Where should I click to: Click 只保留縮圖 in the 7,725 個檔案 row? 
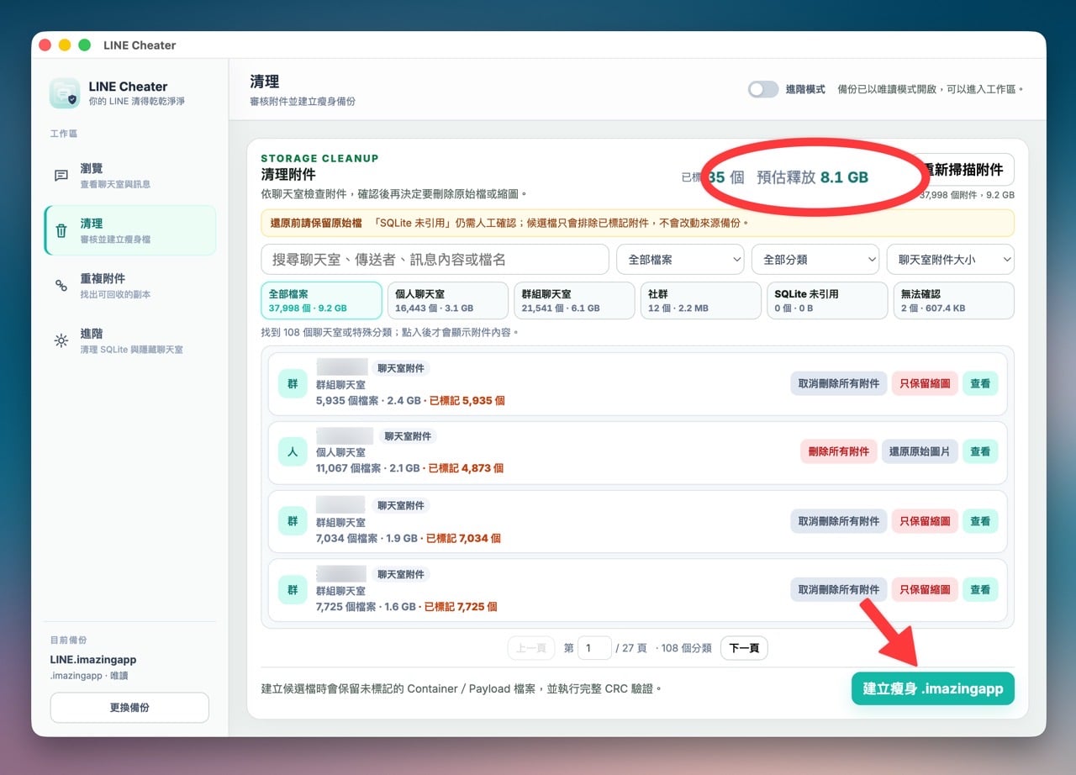pyautogui.click(x=925, y=589)
